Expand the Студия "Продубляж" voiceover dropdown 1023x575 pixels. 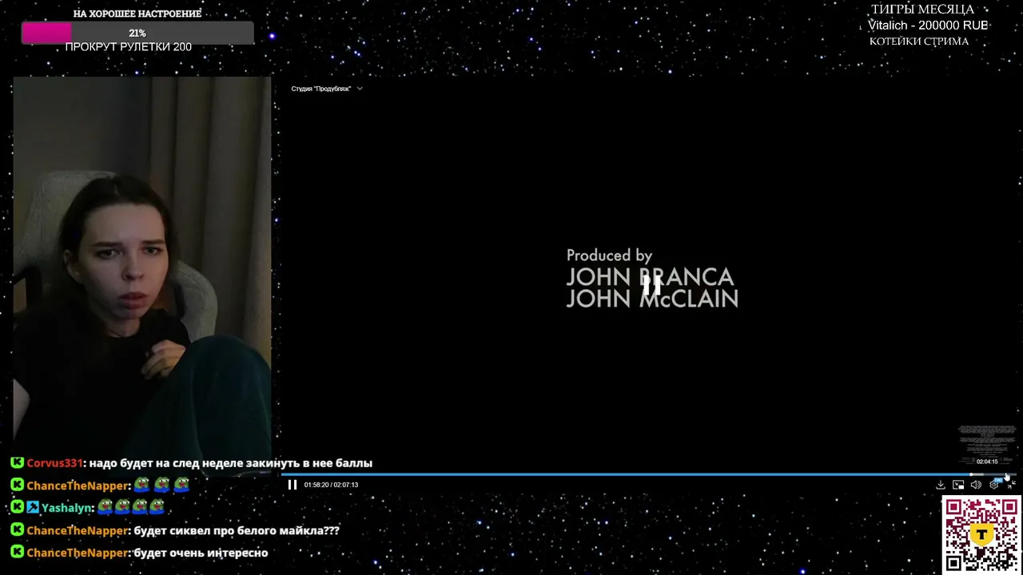pos(327,89)
